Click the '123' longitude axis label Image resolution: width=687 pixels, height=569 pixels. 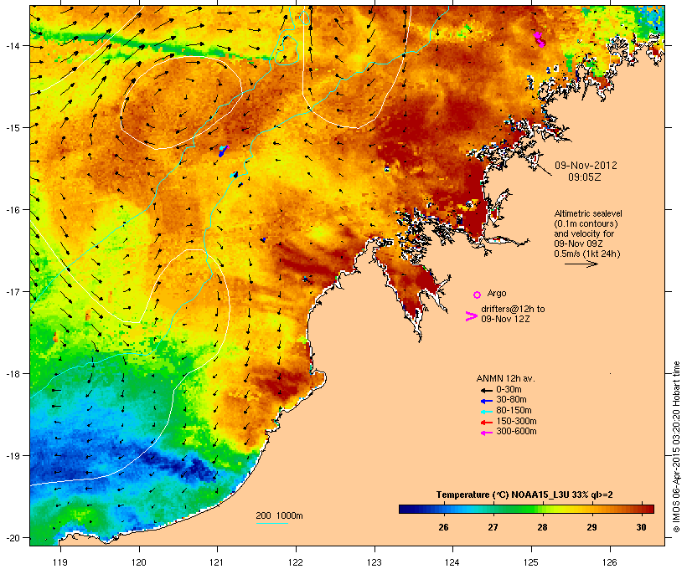(374, 562)
